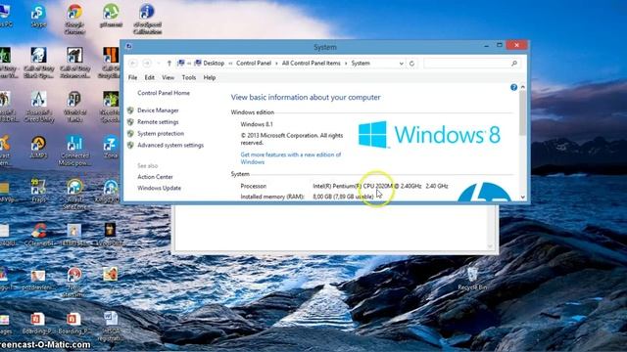The height and width of the screenshot is (352, 627).
Task: Click the Forward arrow in System window
Action: click(x=147, y=63)
